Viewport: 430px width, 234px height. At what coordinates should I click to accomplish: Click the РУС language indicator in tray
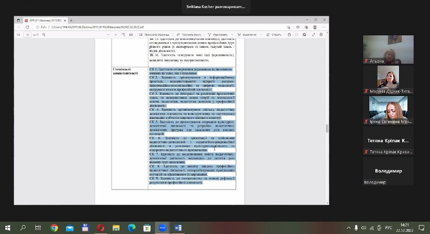(x=388, y=228)
